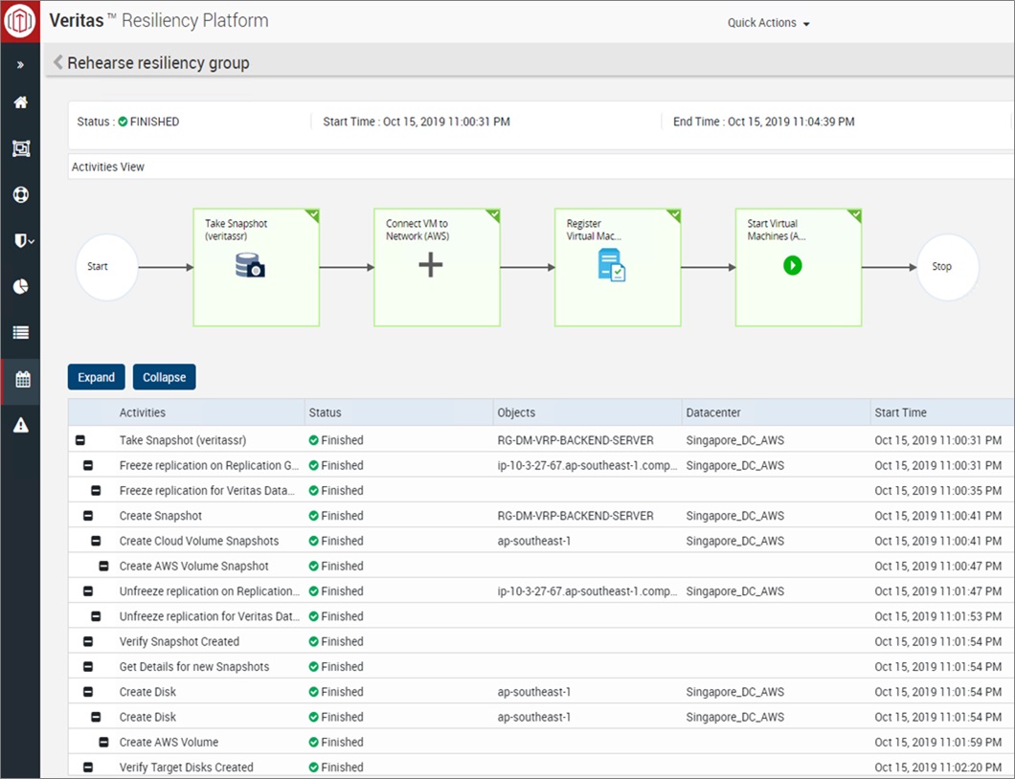Image resolution: width=1015 pixels, height=779 pixels.
Task: Collapse the Get Details for new Snapshots row
Action: (88, 667)
